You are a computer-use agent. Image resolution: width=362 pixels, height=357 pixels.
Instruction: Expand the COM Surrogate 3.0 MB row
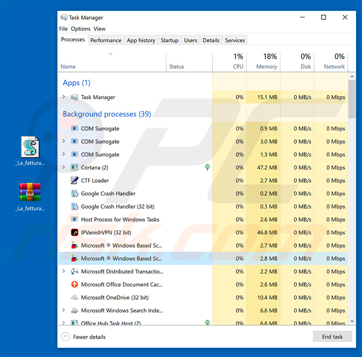tap(64, 141)
